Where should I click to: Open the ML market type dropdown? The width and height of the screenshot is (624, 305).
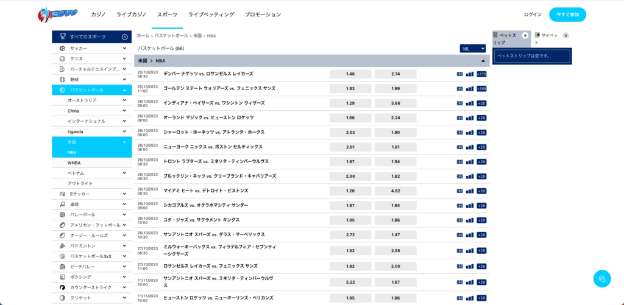click(x=473, y=49)
